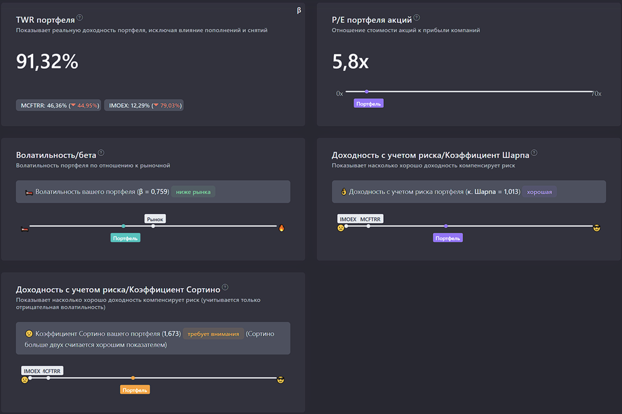Click the β icon in TWR card corner

pyautogui.click(x=299, y=10)
